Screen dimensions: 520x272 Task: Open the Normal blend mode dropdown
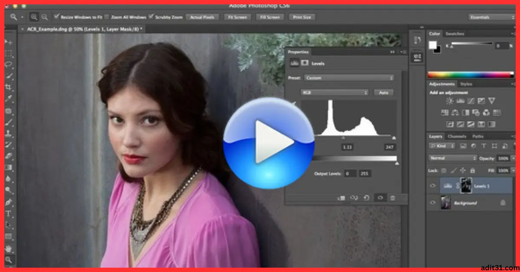452,158
